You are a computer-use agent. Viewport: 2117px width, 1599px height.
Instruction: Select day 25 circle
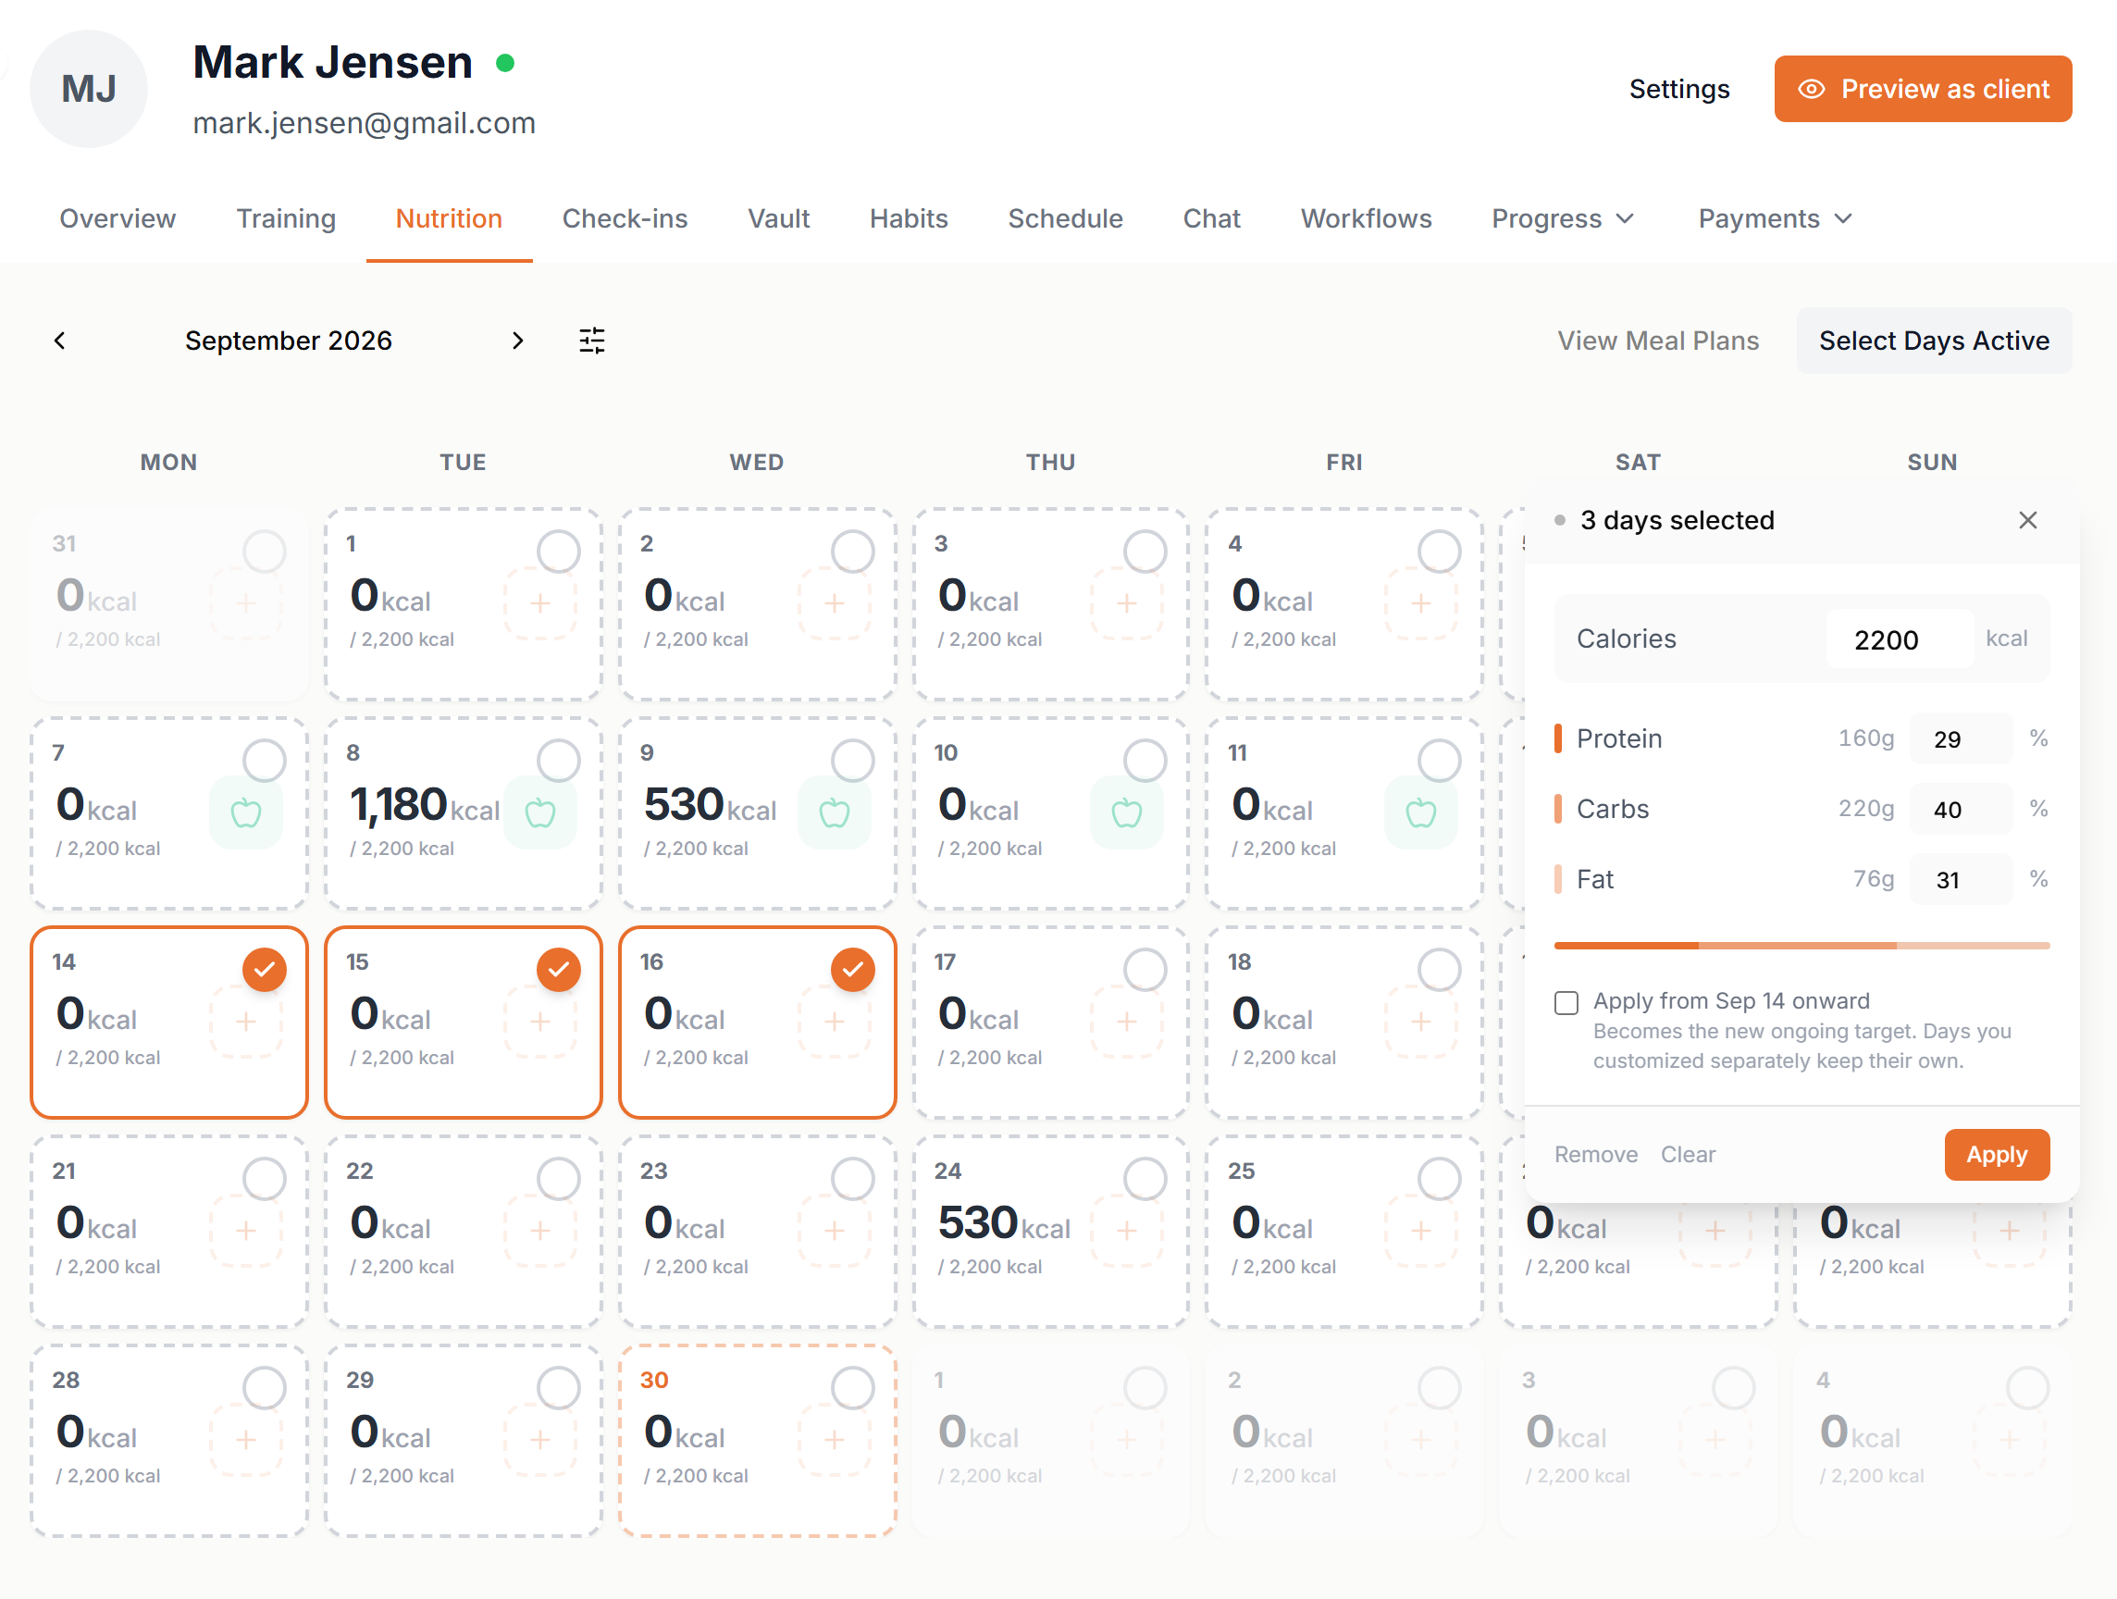[x=1439, y=1179]
